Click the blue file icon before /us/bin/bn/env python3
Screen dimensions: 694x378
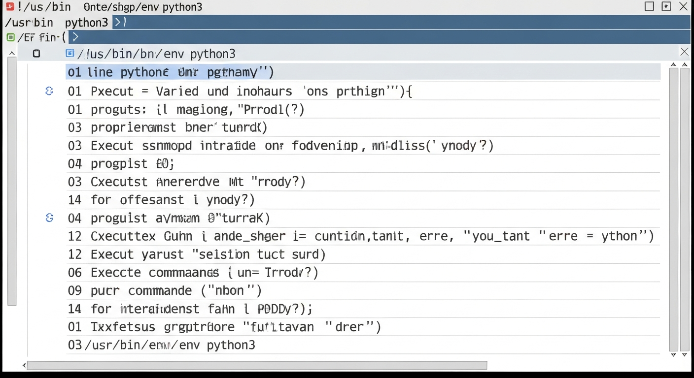pyautogui.click(x=70, y=53)
